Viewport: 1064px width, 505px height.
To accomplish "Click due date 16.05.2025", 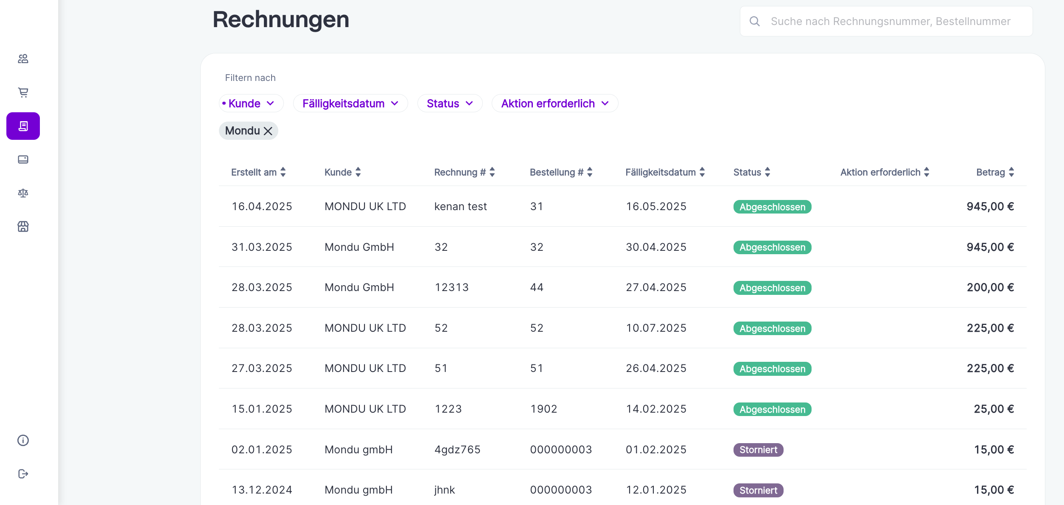I will (656, 207).
